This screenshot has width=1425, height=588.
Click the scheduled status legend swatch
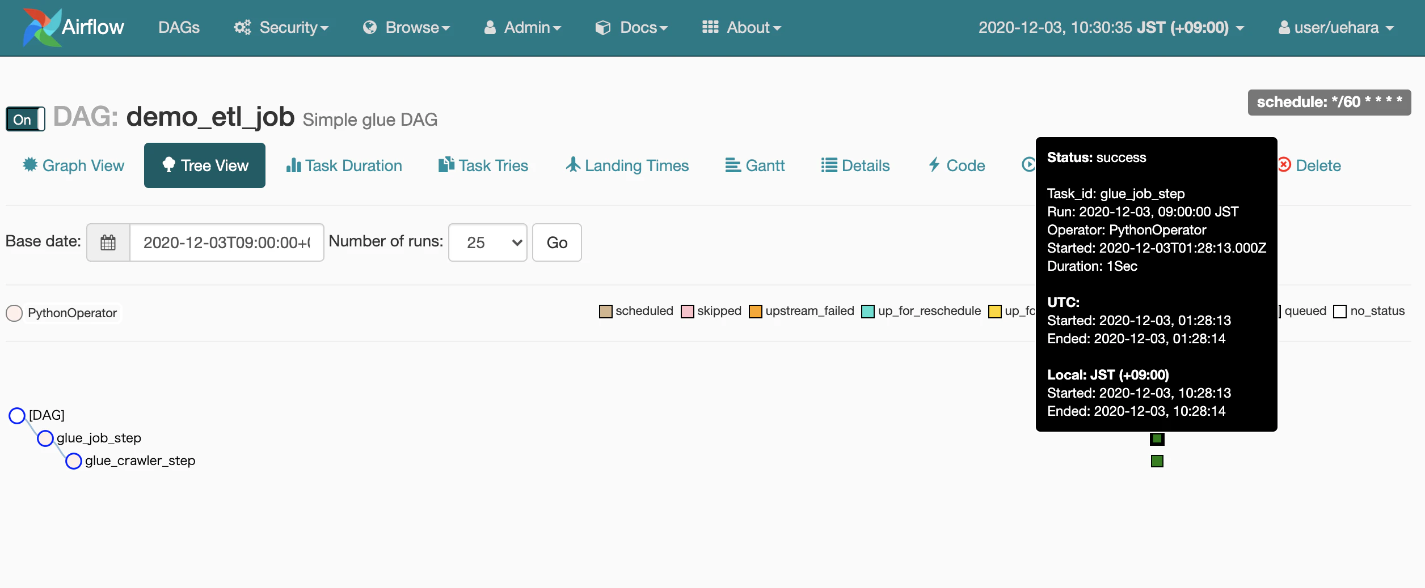606,312
